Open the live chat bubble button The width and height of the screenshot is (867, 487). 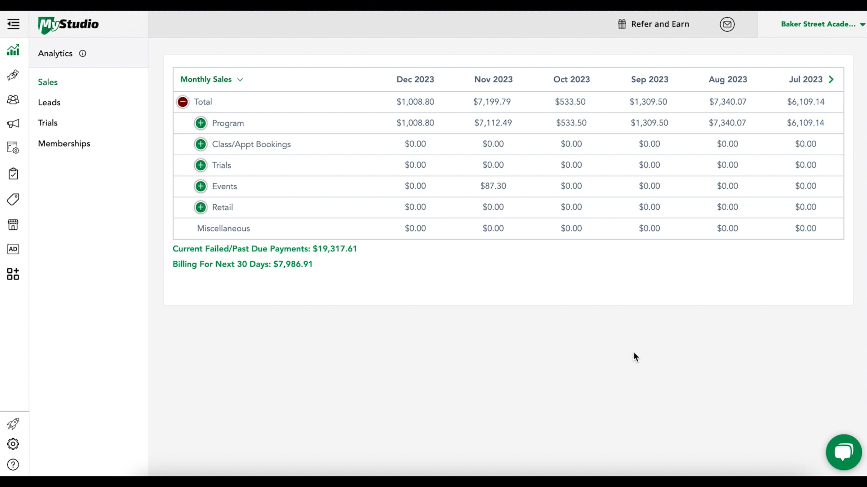pos(844,452)
